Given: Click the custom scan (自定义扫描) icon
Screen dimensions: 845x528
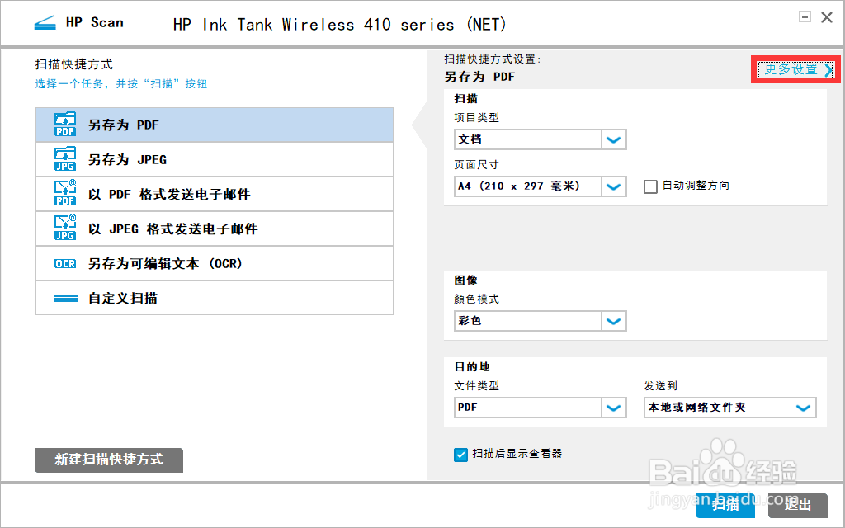Looking at the screenshot, I should click(x=65, y=299).
